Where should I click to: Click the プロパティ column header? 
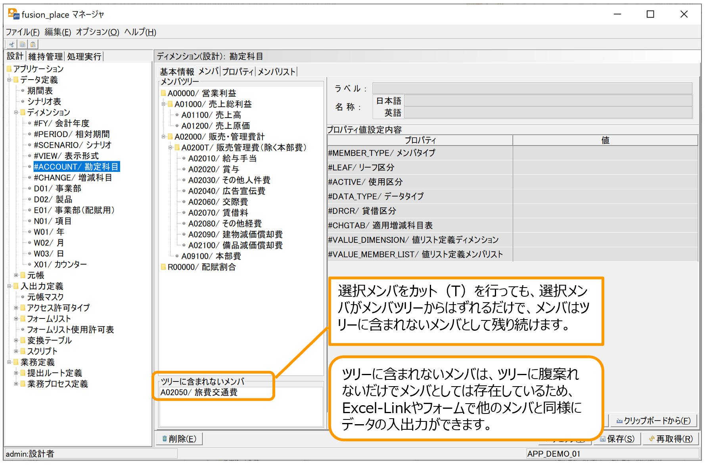pyautogui.click(x=420, y=140)
